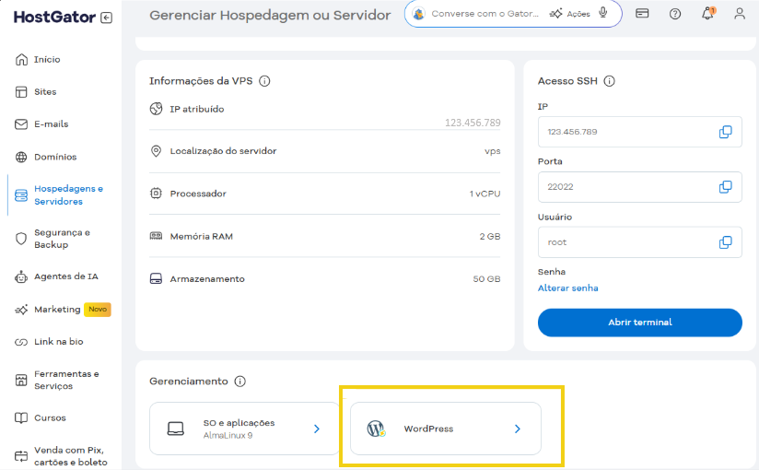Click the Novo badge next to Marketing
Screen dimensions: 759x470
(x=98, y=309)
